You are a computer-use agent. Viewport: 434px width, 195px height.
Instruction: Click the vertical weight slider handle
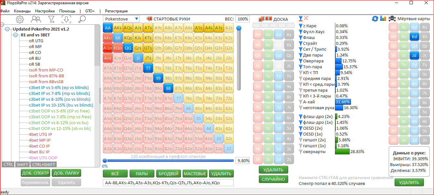pyautogui.click(x=239, y=29)
